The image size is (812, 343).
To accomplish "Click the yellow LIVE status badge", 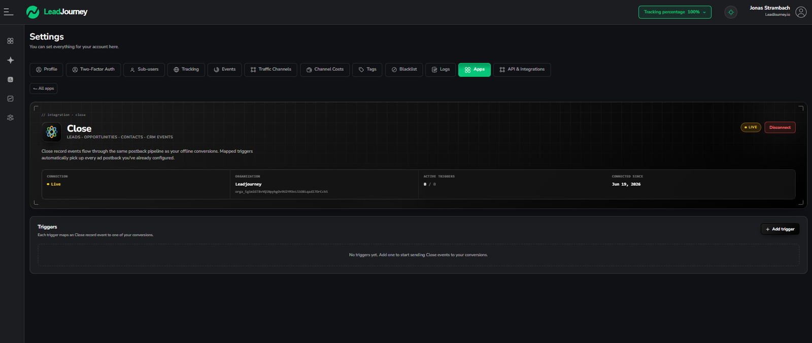I will point(751,127).
